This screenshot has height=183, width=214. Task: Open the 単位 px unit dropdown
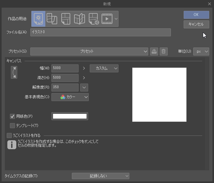coord(201,51)
